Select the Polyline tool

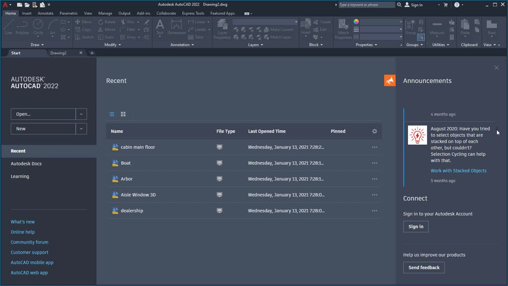22,28
